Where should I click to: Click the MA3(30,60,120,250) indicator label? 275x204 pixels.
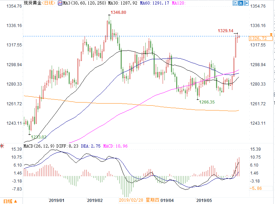(85, 3)
